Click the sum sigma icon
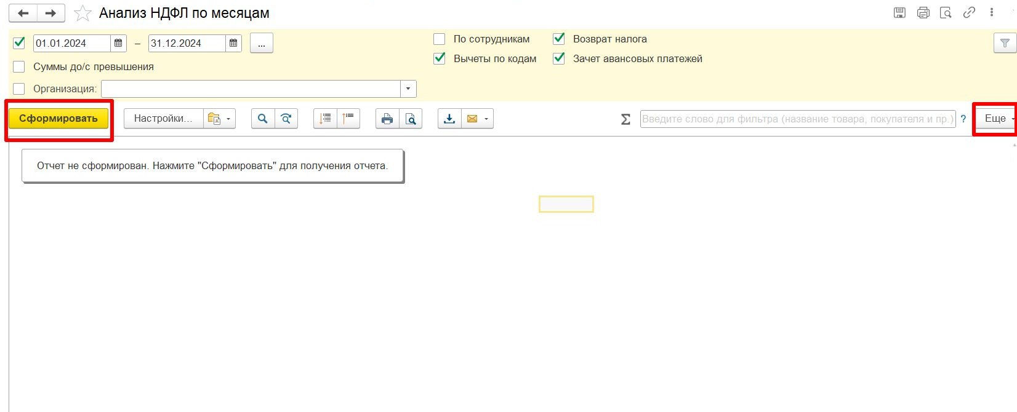1017x412 pixels. click(x=625, y=119)
